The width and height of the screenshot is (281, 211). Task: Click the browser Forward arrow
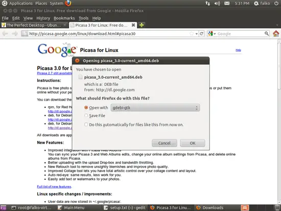15,34
